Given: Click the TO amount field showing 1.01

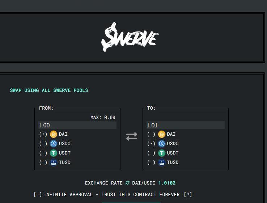Looking at the screenshot, I should pyautogui.click(x=185, y=125).
